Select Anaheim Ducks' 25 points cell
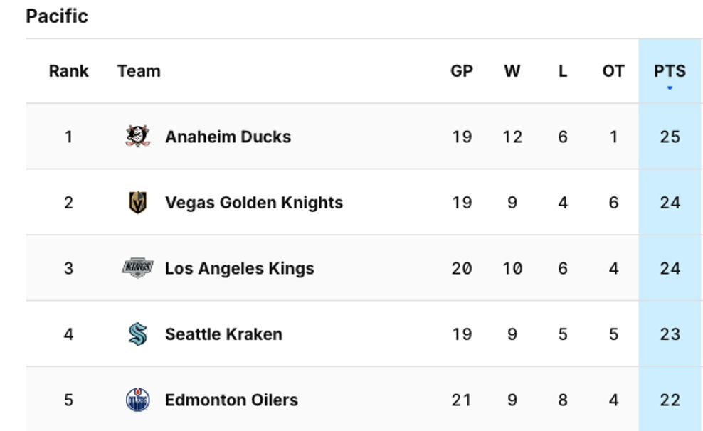The image size is (703, 431). [670, 137]
